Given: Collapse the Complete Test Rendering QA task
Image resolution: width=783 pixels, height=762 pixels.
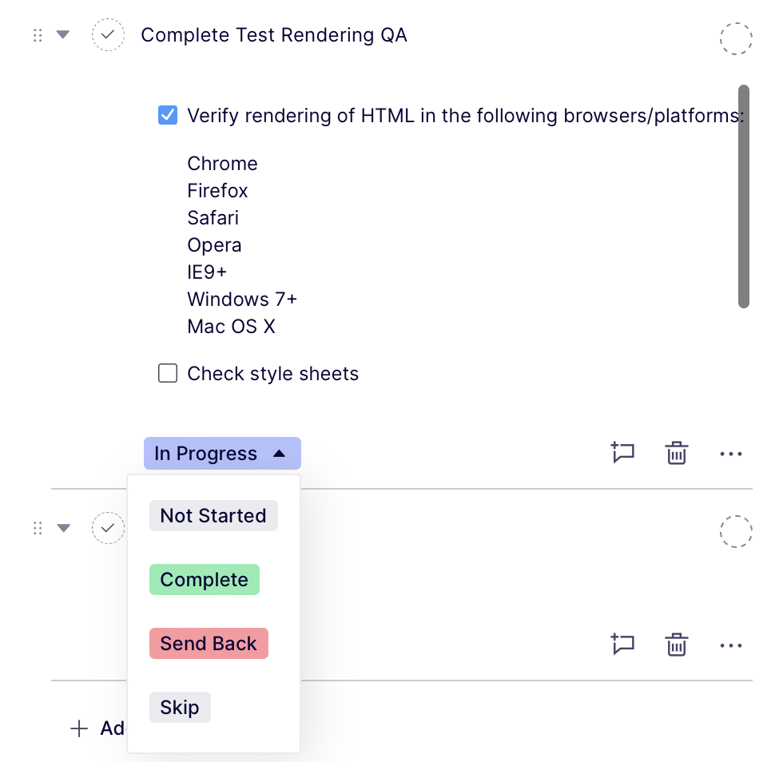Looking at the screenshot, I should (x=63, y=35).
